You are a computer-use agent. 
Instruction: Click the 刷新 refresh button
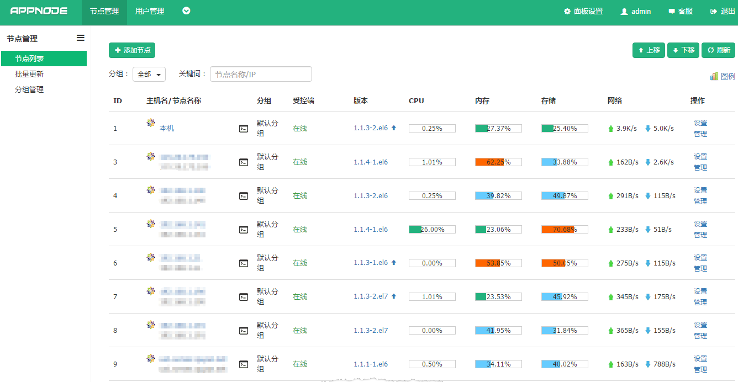coord(718,50)
